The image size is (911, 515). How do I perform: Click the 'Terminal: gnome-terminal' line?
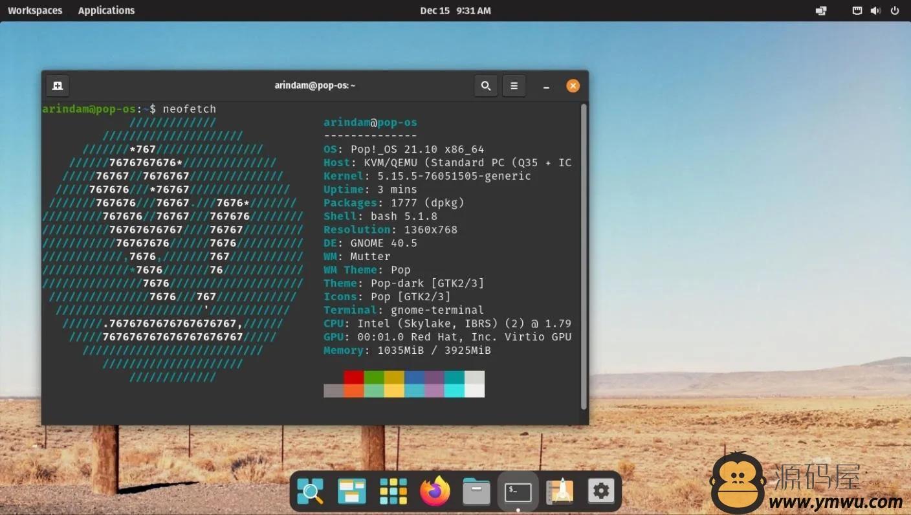click(404, 310)
